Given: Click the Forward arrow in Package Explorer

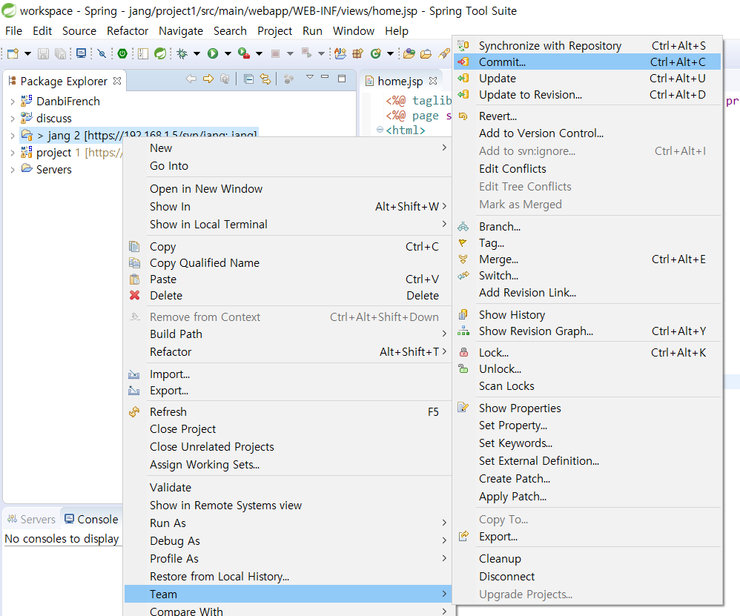Looking at the screenshot, I should pyautogui.click(x=208, y=79).
